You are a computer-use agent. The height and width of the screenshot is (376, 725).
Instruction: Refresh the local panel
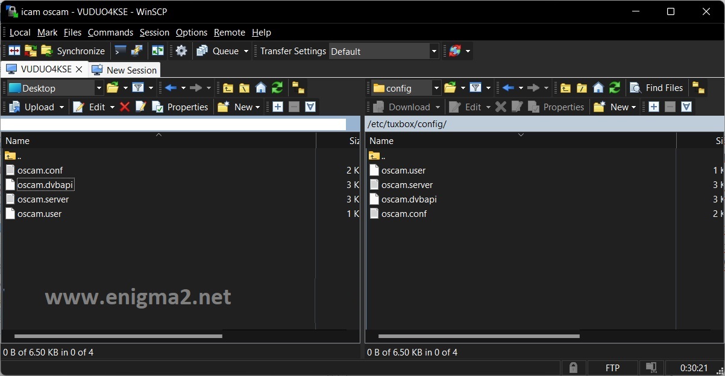[277, 88]
